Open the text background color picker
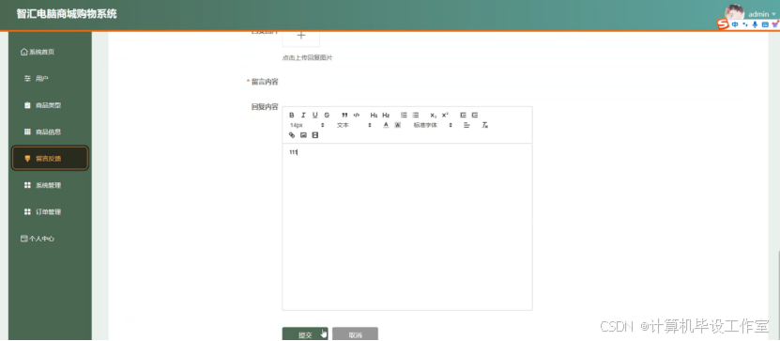This screenshot has width=780, height=341. coord(397,125)
